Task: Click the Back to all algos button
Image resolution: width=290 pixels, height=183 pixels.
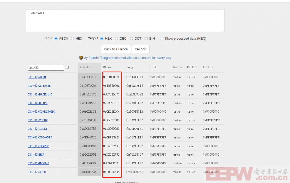Action: (116, 49)
